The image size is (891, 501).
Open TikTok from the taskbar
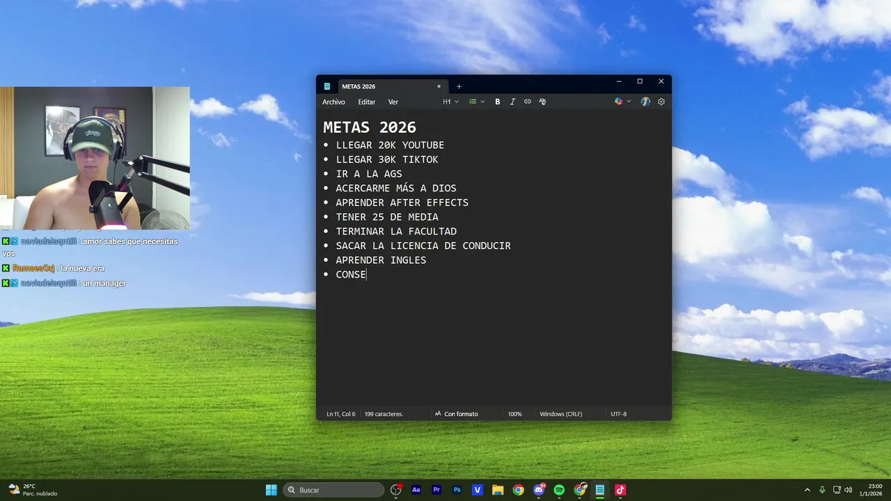tap(620, 490)
